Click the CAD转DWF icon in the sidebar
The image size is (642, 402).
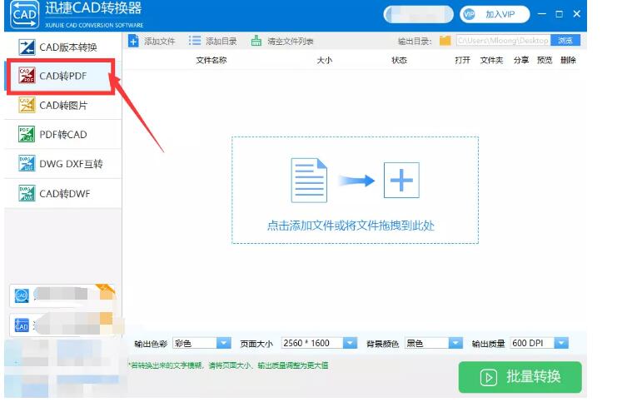[27, 193]
